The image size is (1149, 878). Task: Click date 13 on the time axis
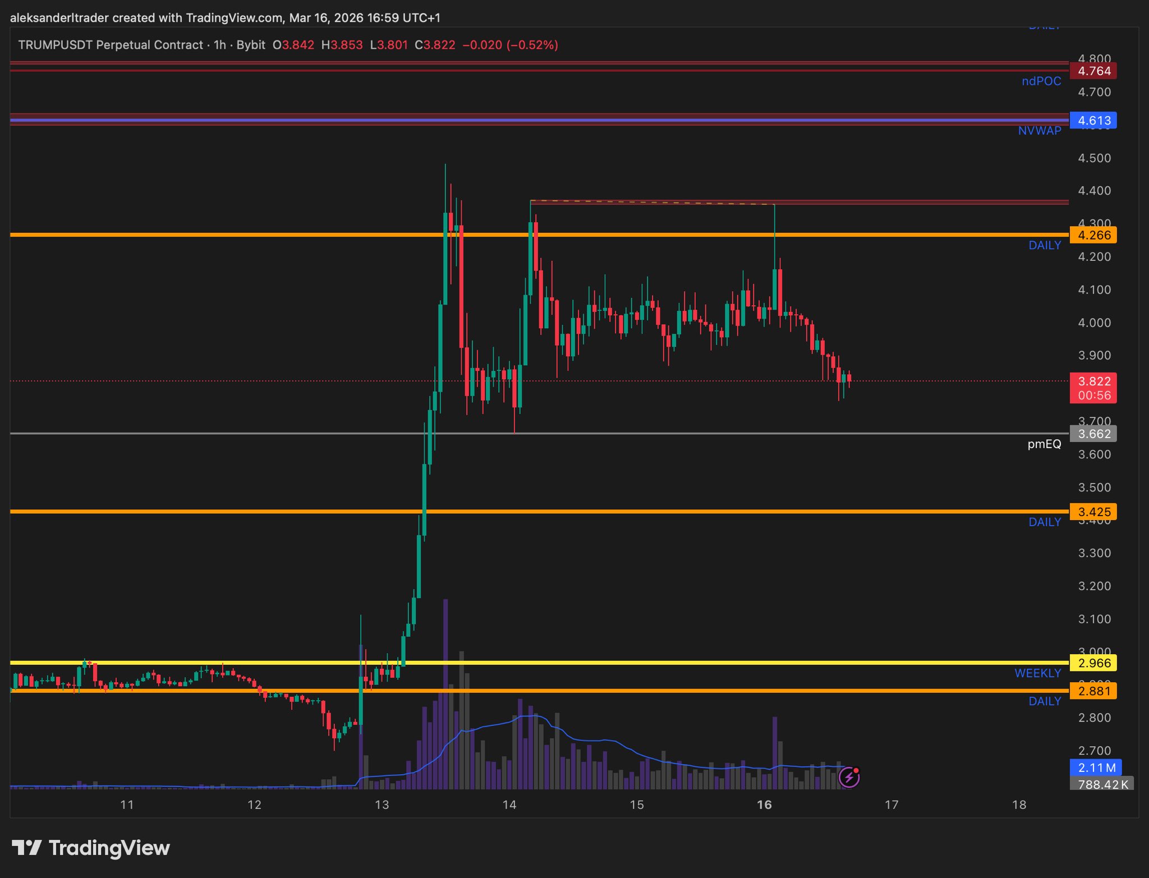[382, 805]
